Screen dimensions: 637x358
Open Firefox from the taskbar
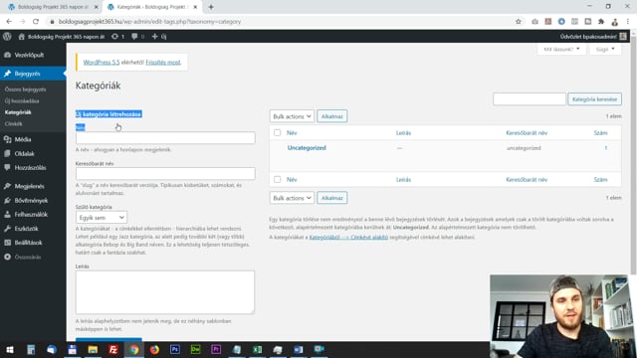tap(154, 349)
